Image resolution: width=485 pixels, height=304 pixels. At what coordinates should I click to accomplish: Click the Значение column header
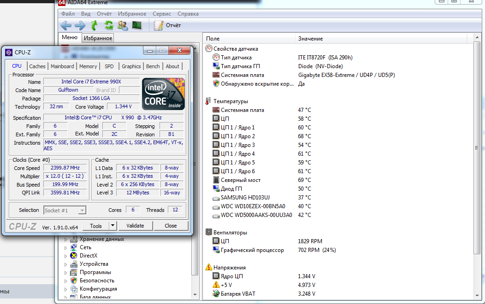pyautogui.click(x=381, y=39)
